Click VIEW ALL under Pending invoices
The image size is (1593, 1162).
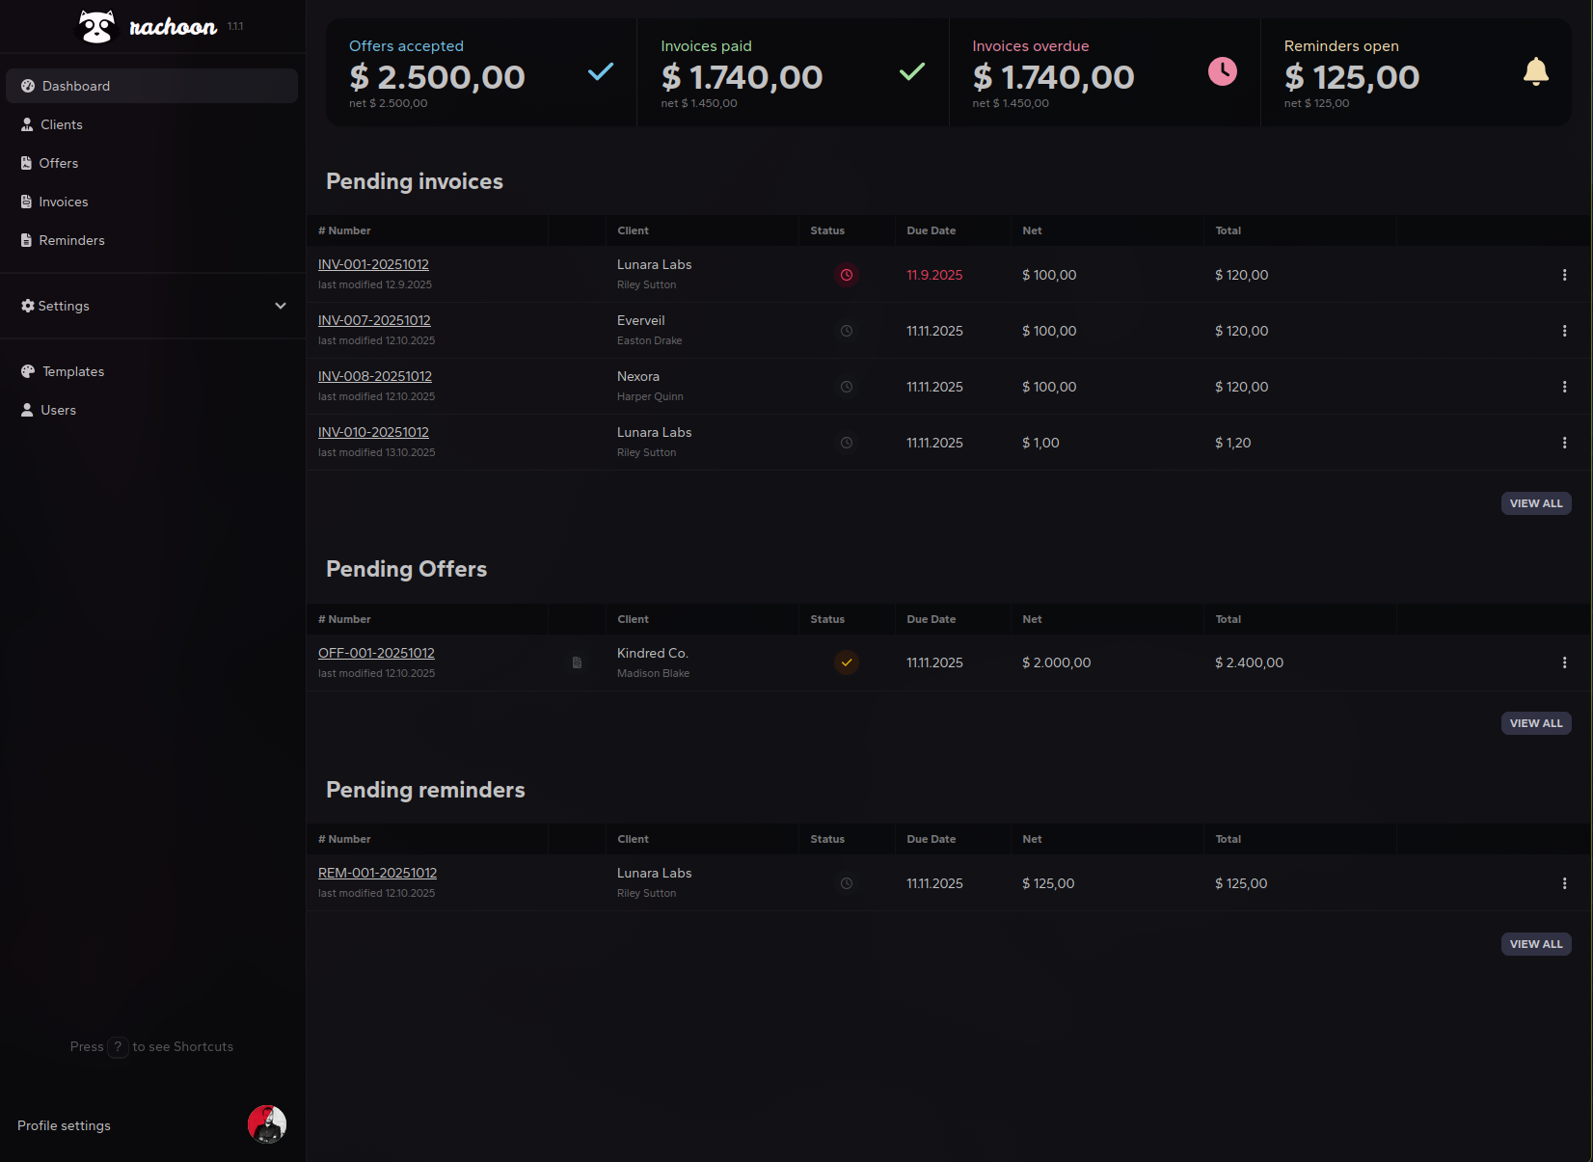[x=1536, y=502]
